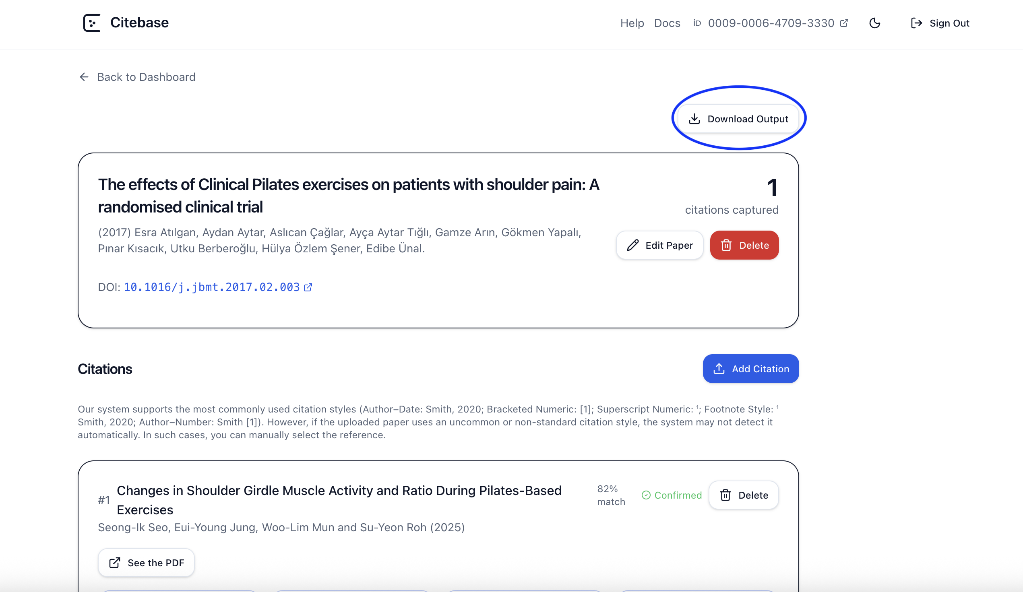
Task: Click the Add Citation button
Action: click(750, 368)
